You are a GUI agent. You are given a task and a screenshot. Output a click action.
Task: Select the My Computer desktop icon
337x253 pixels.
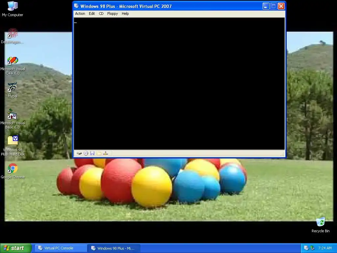[x=13, y=9]
